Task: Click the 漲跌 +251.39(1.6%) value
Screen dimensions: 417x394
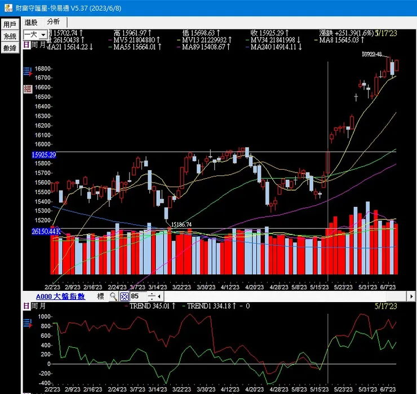Action: click(346, 33)
